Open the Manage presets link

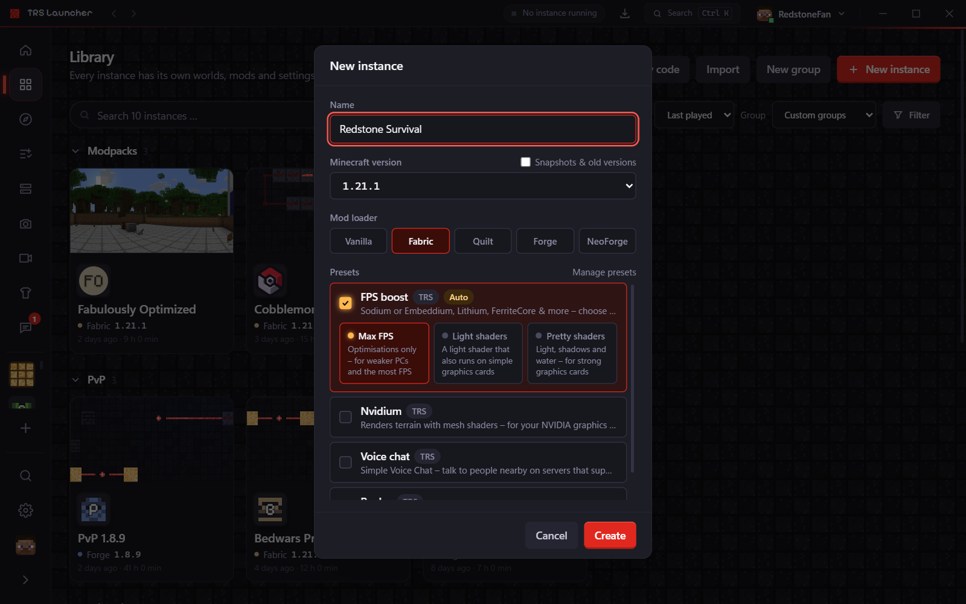coord(604,272)
